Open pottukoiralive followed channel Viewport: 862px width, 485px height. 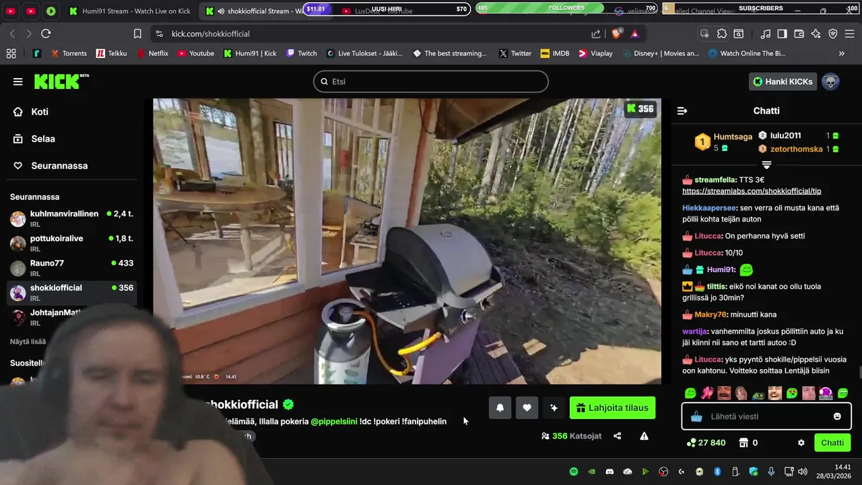[x=71, y=243]
